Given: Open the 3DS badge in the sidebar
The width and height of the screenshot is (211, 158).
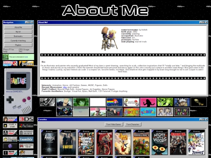Looking at the screenshot, I should (26, 119).
